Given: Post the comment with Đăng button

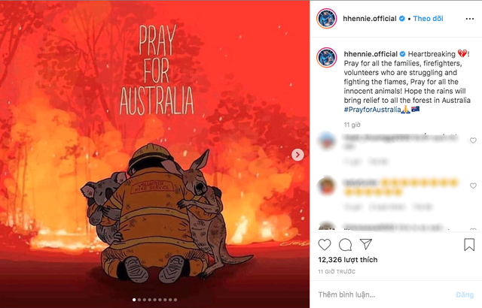Looking at the screenshot, I should point(465,294).
